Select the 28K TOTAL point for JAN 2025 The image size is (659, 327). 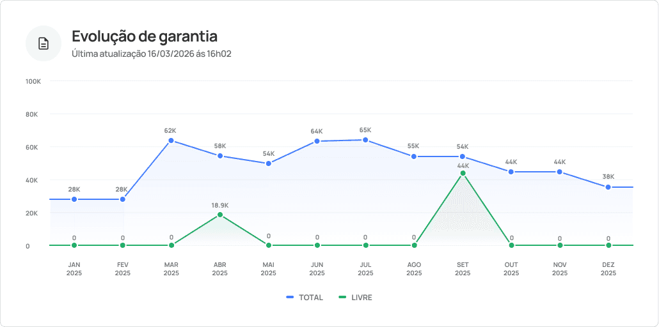click(74, 199)
